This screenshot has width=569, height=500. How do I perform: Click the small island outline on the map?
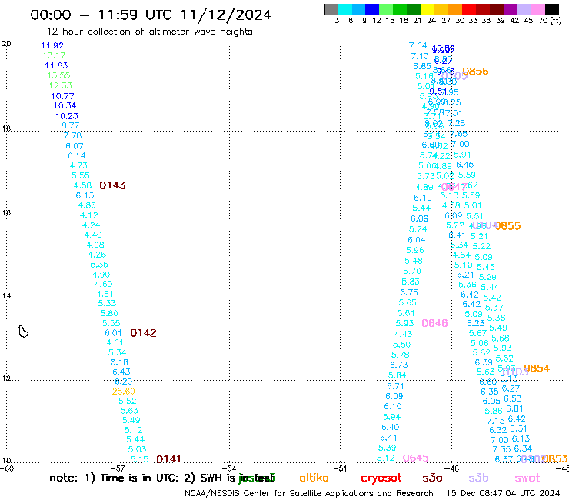[24, 332]
